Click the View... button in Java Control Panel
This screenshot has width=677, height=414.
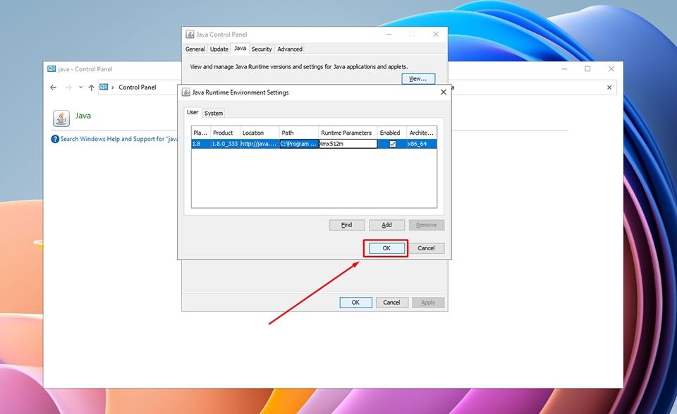[418, 78]
